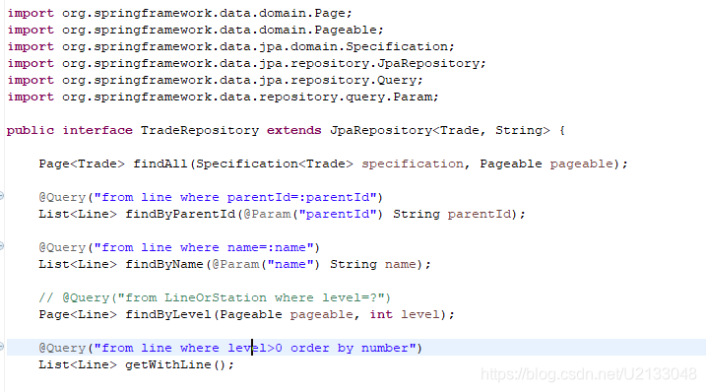Click 'order by number' in the last query

350,349
